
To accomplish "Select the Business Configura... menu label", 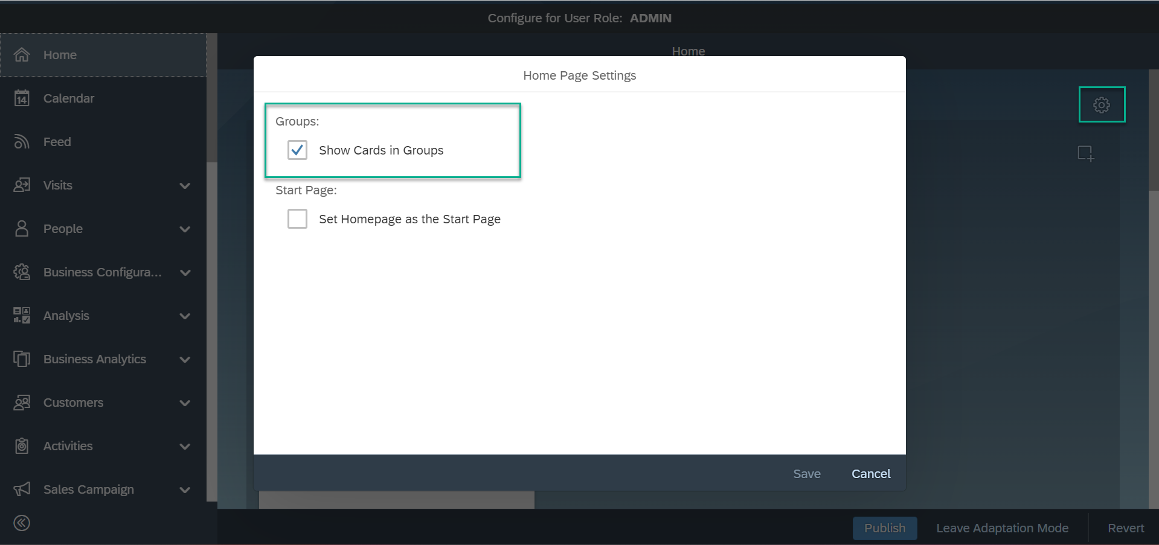I will tap(103, 272).
